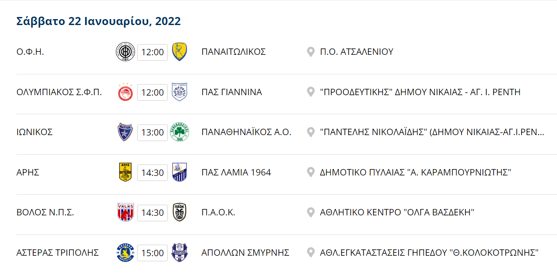Click the Aris yellow-black crest
The height and width of the screenshot is (274, 557).
pyautogui.click(x=125, y=172)
